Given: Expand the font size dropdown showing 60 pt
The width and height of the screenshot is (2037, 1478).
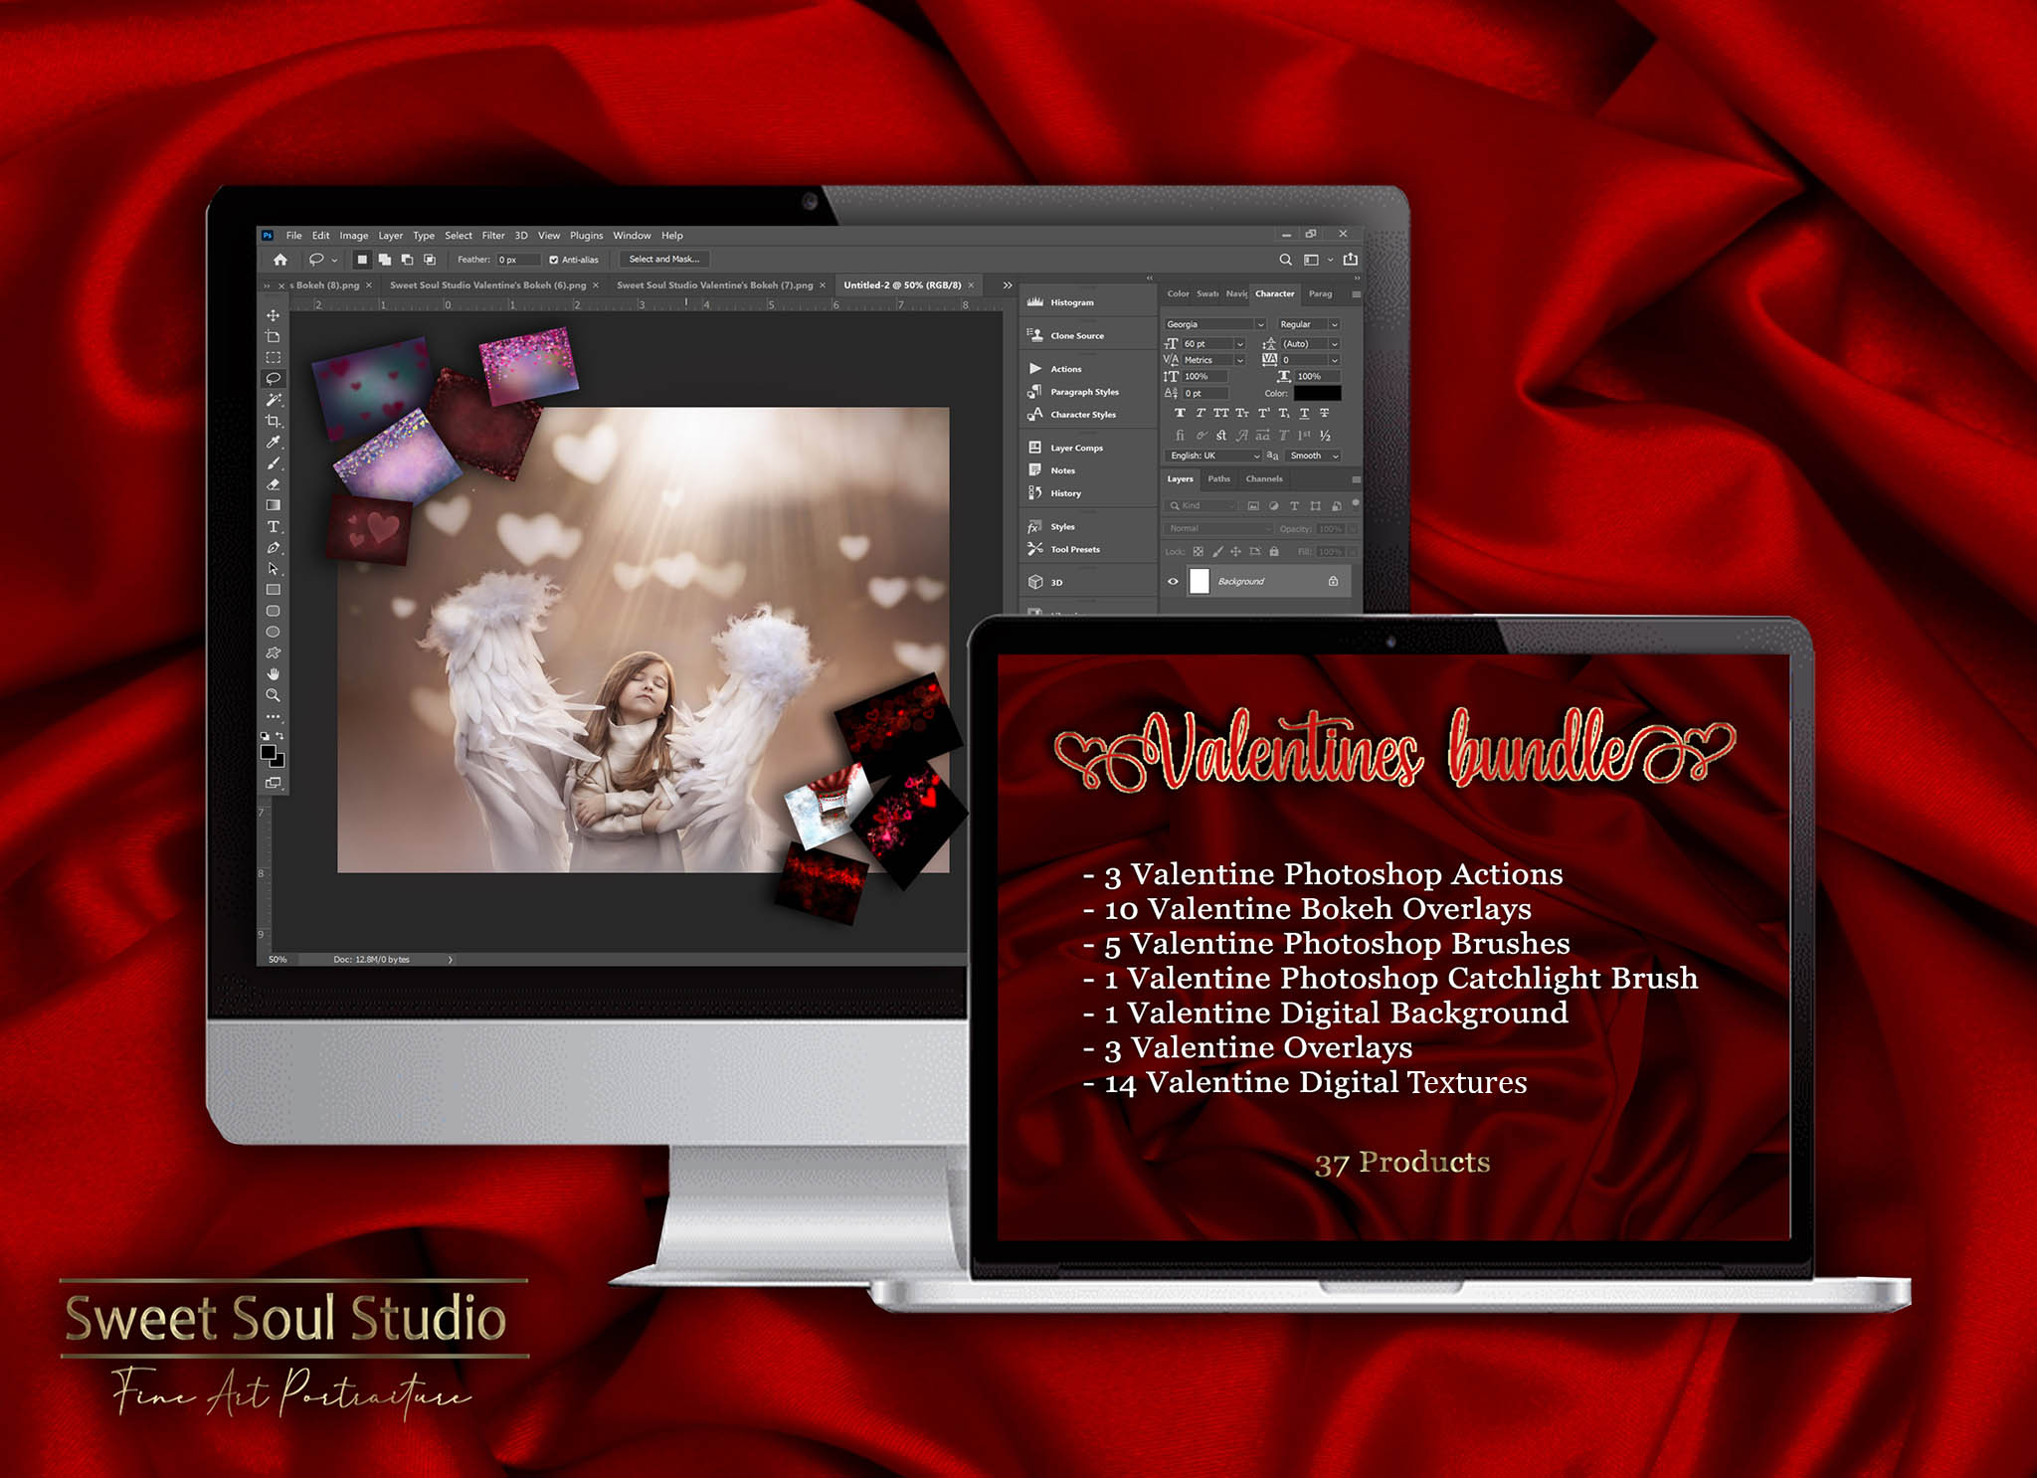Looking at the screenshot, I should (x=1240, y=345).
